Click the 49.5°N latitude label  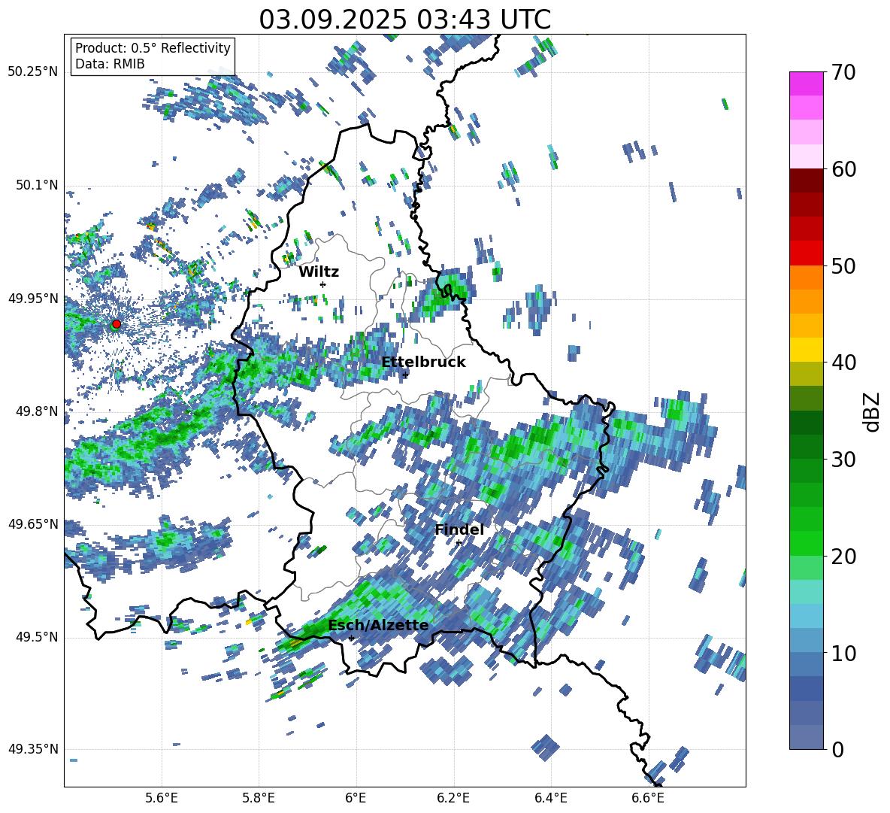point(37,636)
